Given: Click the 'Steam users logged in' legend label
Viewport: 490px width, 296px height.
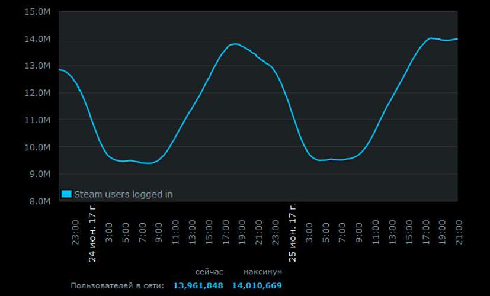Looking at the screenshot, I should tap(123, 194).
